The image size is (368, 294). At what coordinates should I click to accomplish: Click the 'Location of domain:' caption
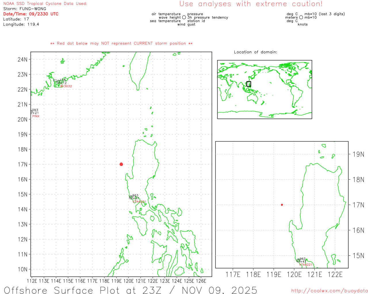[256, 52]
